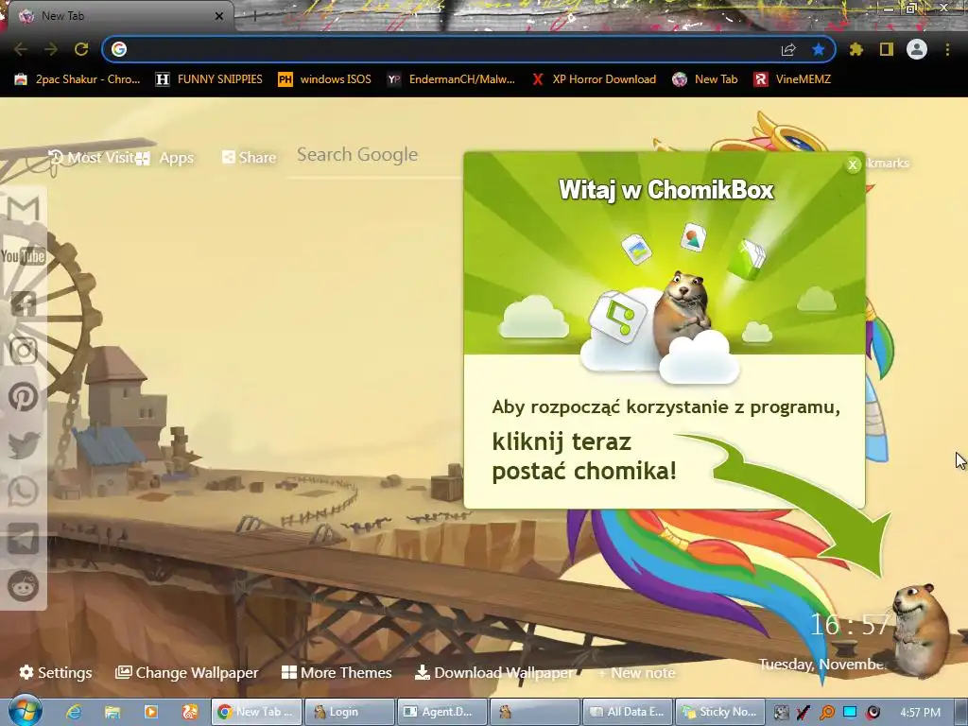The image size is (968, 726).
Task: Open Telegram sidebar icon
Action: (x=24, y=539)
